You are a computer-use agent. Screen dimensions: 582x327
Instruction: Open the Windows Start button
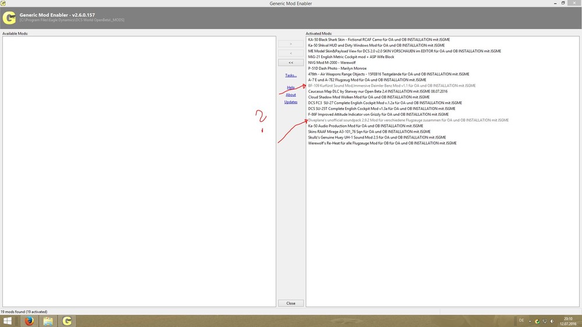(x=7, y=321)
